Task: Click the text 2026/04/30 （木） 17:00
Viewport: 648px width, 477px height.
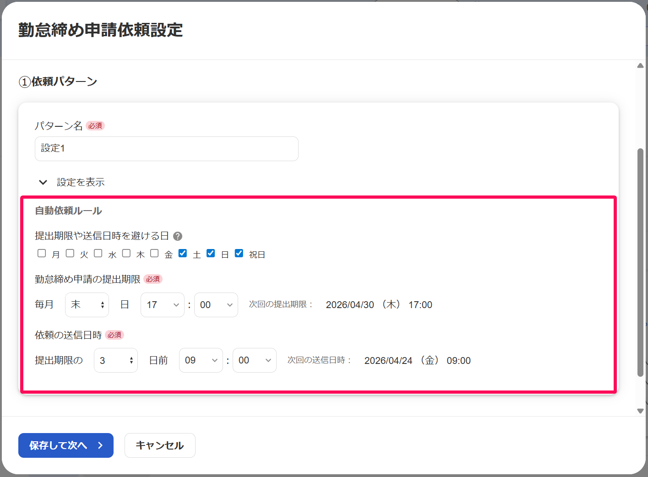Action: tap(379, 305)
